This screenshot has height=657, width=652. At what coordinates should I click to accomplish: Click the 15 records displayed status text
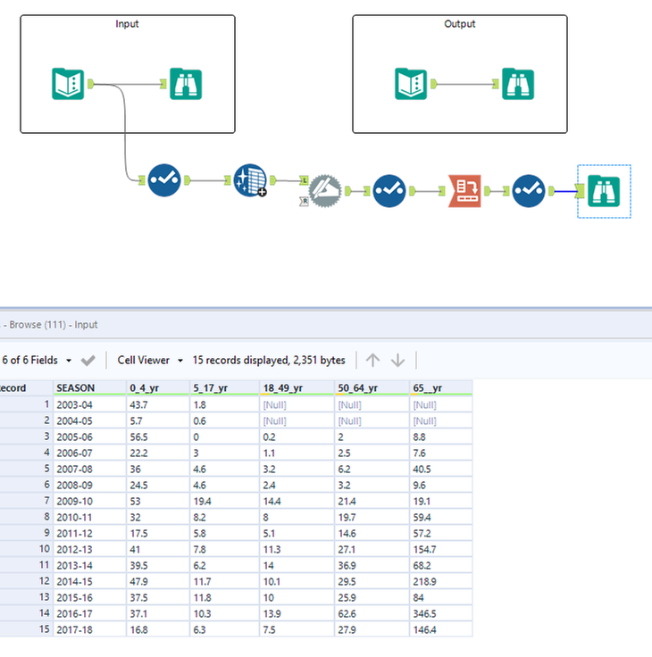pos(269,361)
